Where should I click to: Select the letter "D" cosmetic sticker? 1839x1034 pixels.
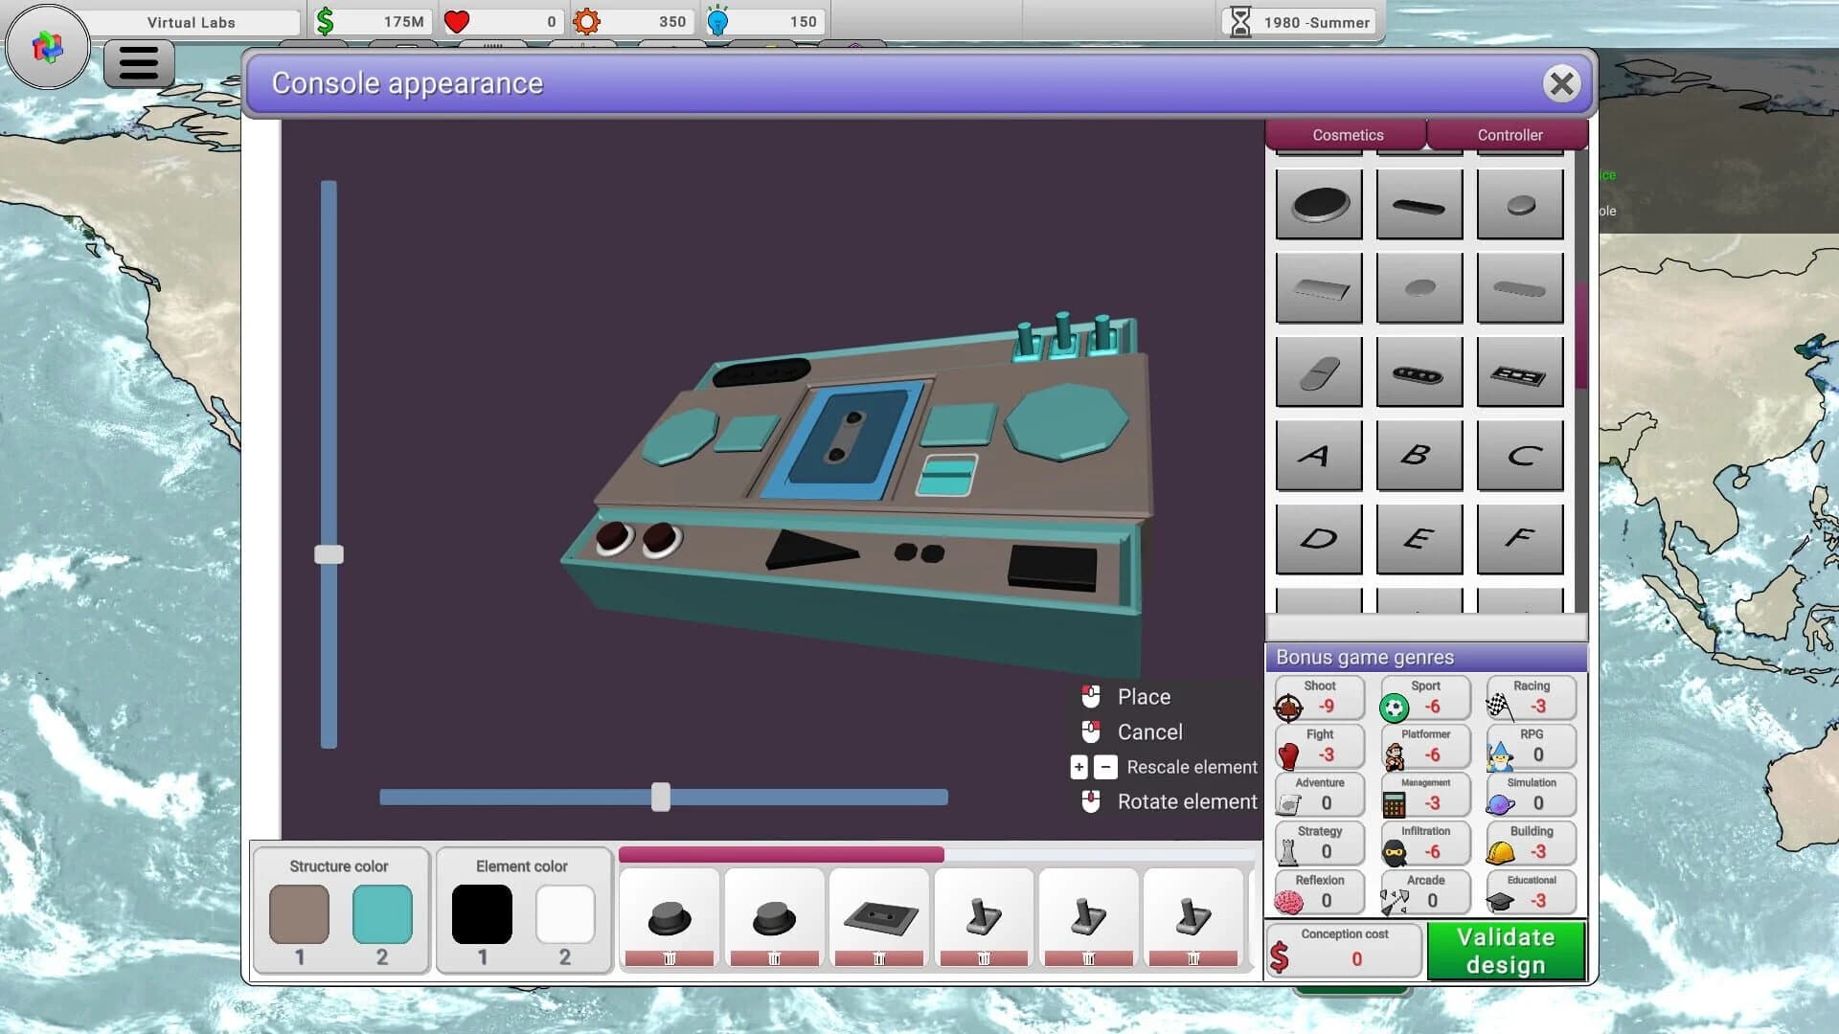(1318, 538)
